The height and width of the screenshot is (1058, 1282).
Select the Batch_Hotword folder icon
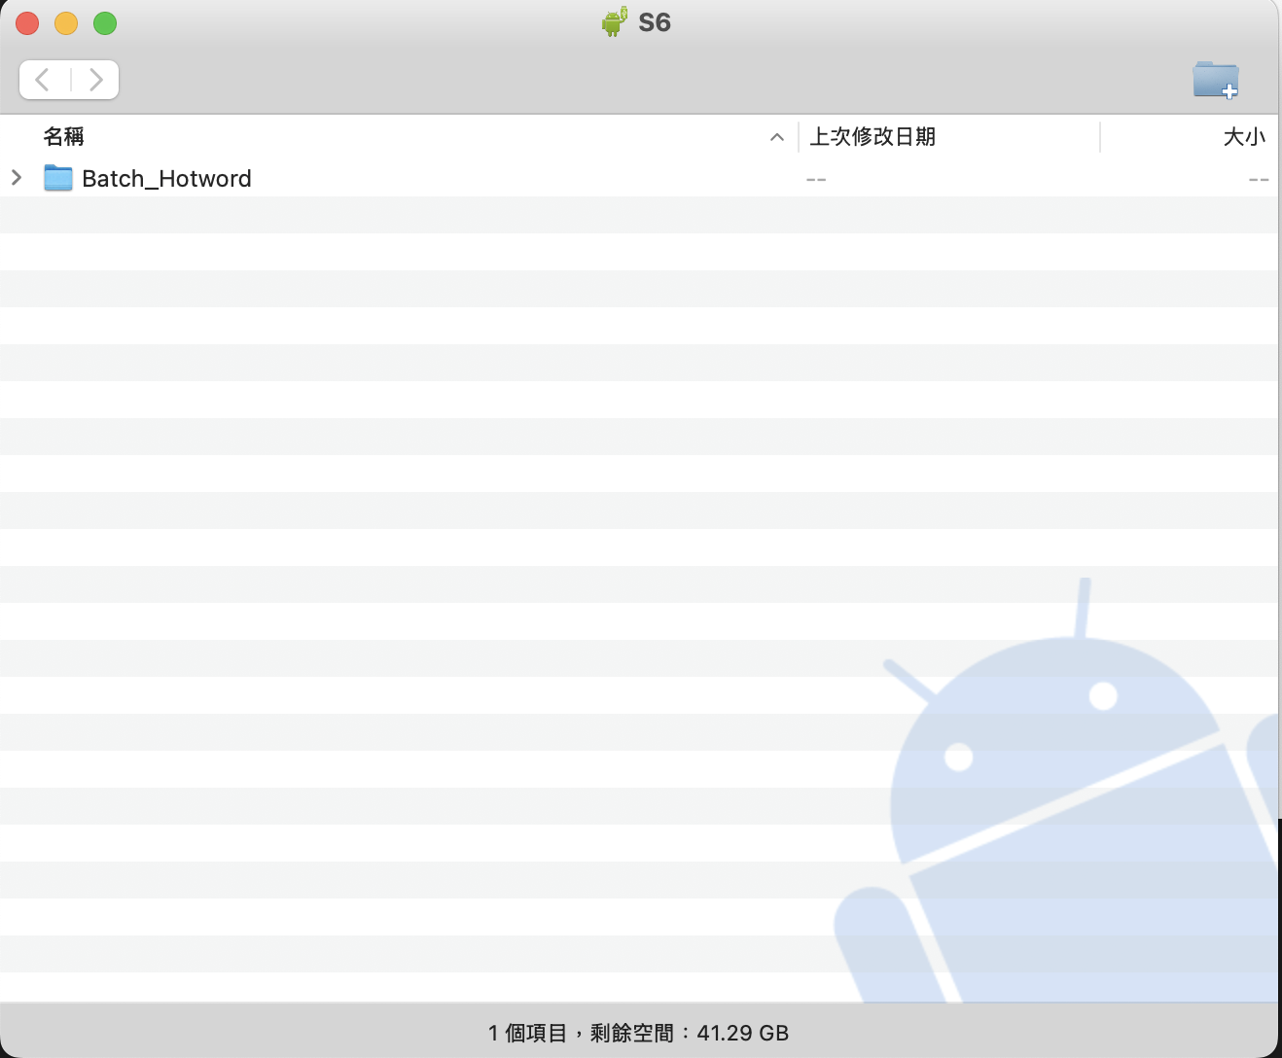pos(58,178)
